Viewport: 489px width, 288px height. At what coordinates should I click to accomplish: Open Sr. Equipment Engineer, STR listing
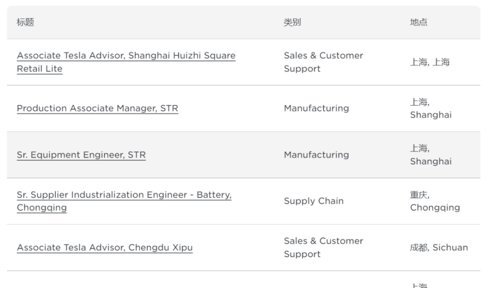click(x=81, y=155)
